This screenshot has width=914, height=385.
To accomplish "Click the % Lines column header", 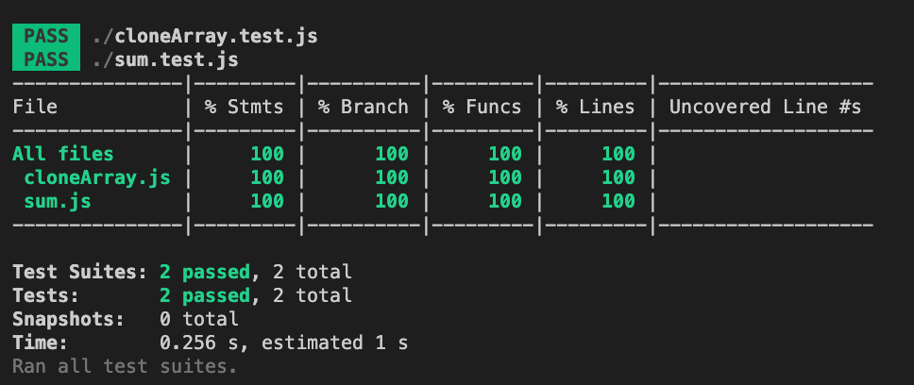I will 595,107.
